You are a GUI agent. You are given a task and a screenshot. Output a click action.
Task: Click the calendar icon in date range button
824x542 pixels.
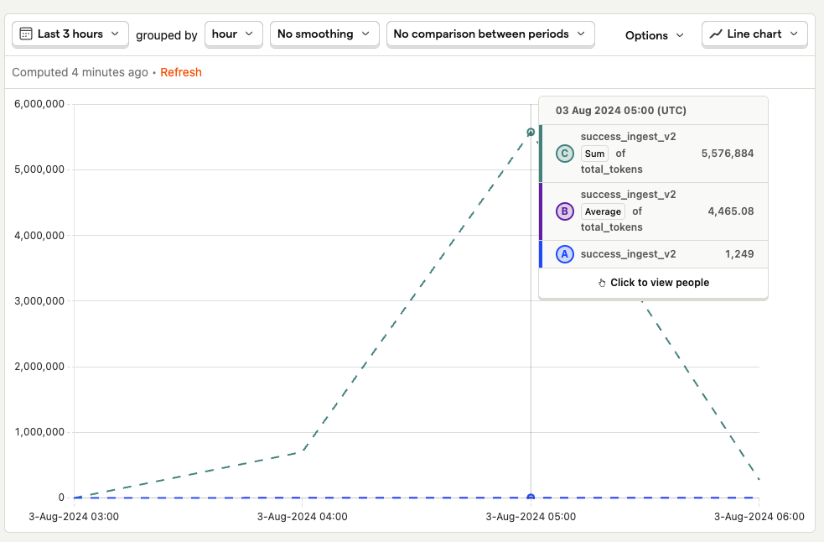click(26, 34)
